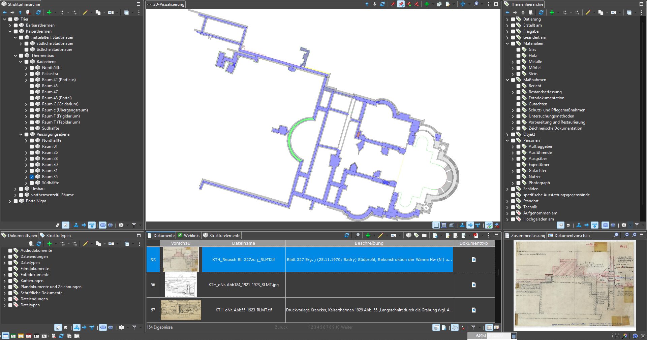Sort by the Dateiname column header
The width and height of the screenshot is (647, 340).
click(243, 243)
